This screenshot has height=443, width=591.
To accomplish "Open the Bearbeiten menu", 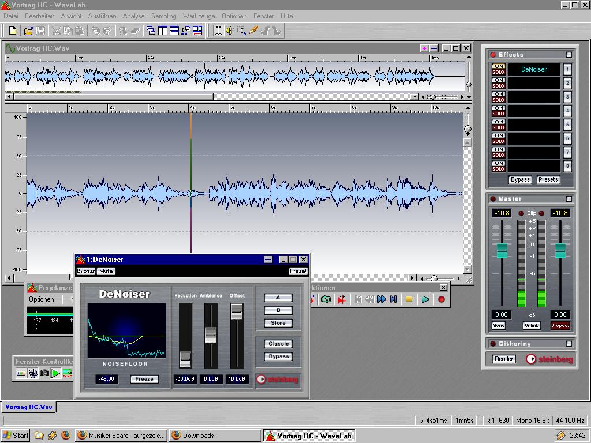I will [x=40, y=16].
